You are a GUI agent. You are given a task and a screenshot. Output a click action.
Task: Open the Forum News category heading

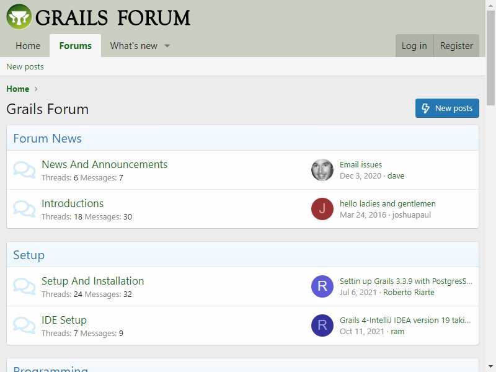tap(48, 138)
